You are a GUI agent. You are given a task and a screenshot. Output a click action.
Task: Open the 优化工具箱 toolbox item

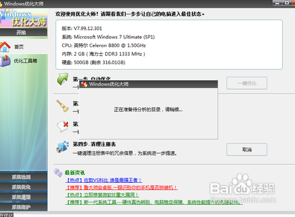tap(25, 61)
